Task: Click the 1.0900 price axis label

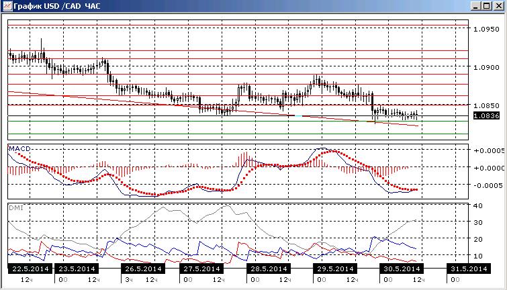Action: coord(486,68)
